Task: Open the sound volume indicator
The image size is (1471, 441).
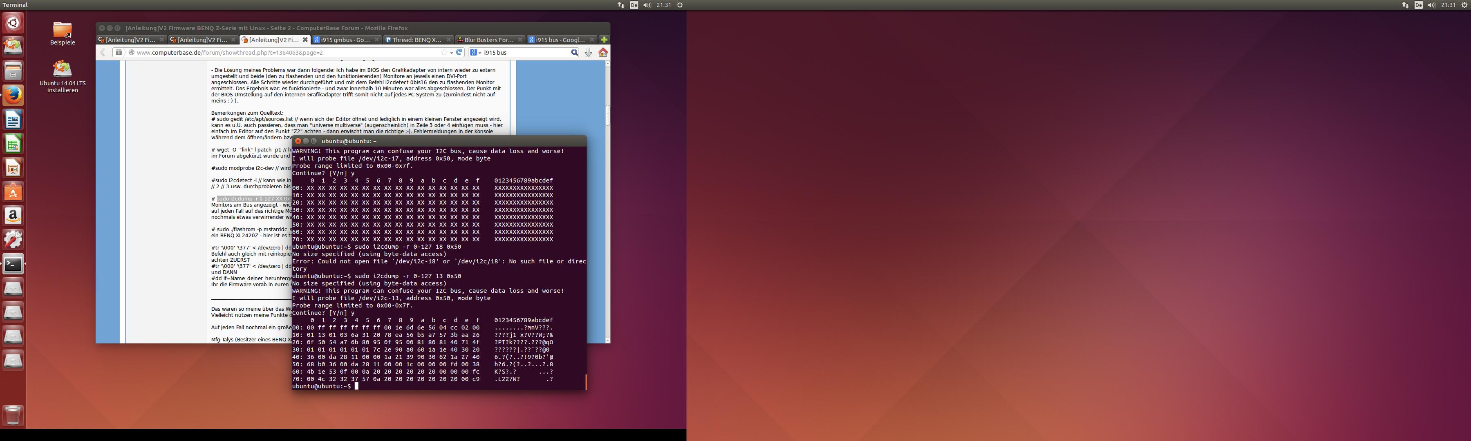Action: pos(647,5)
